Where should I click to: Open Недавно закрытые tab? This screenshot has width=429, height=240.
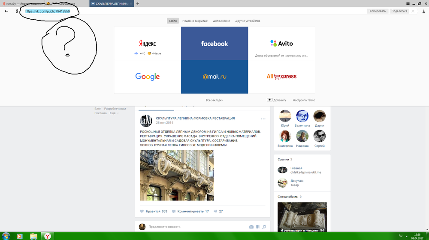click(x=195, y=21)
